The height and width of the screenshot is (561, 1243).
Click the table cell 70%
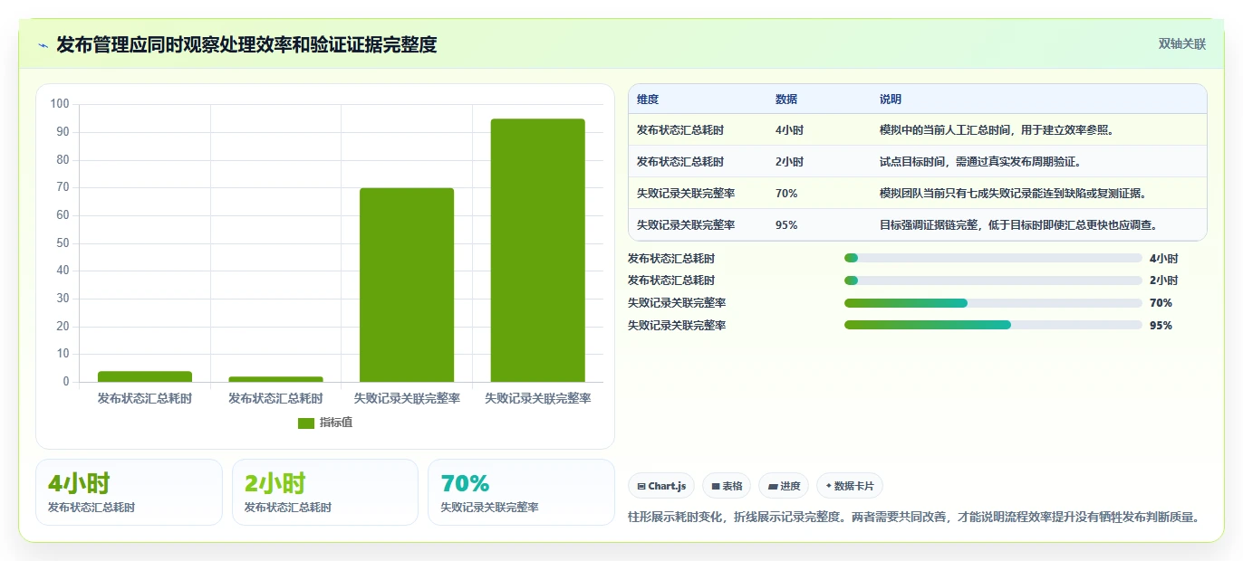(x=786, y=194)
